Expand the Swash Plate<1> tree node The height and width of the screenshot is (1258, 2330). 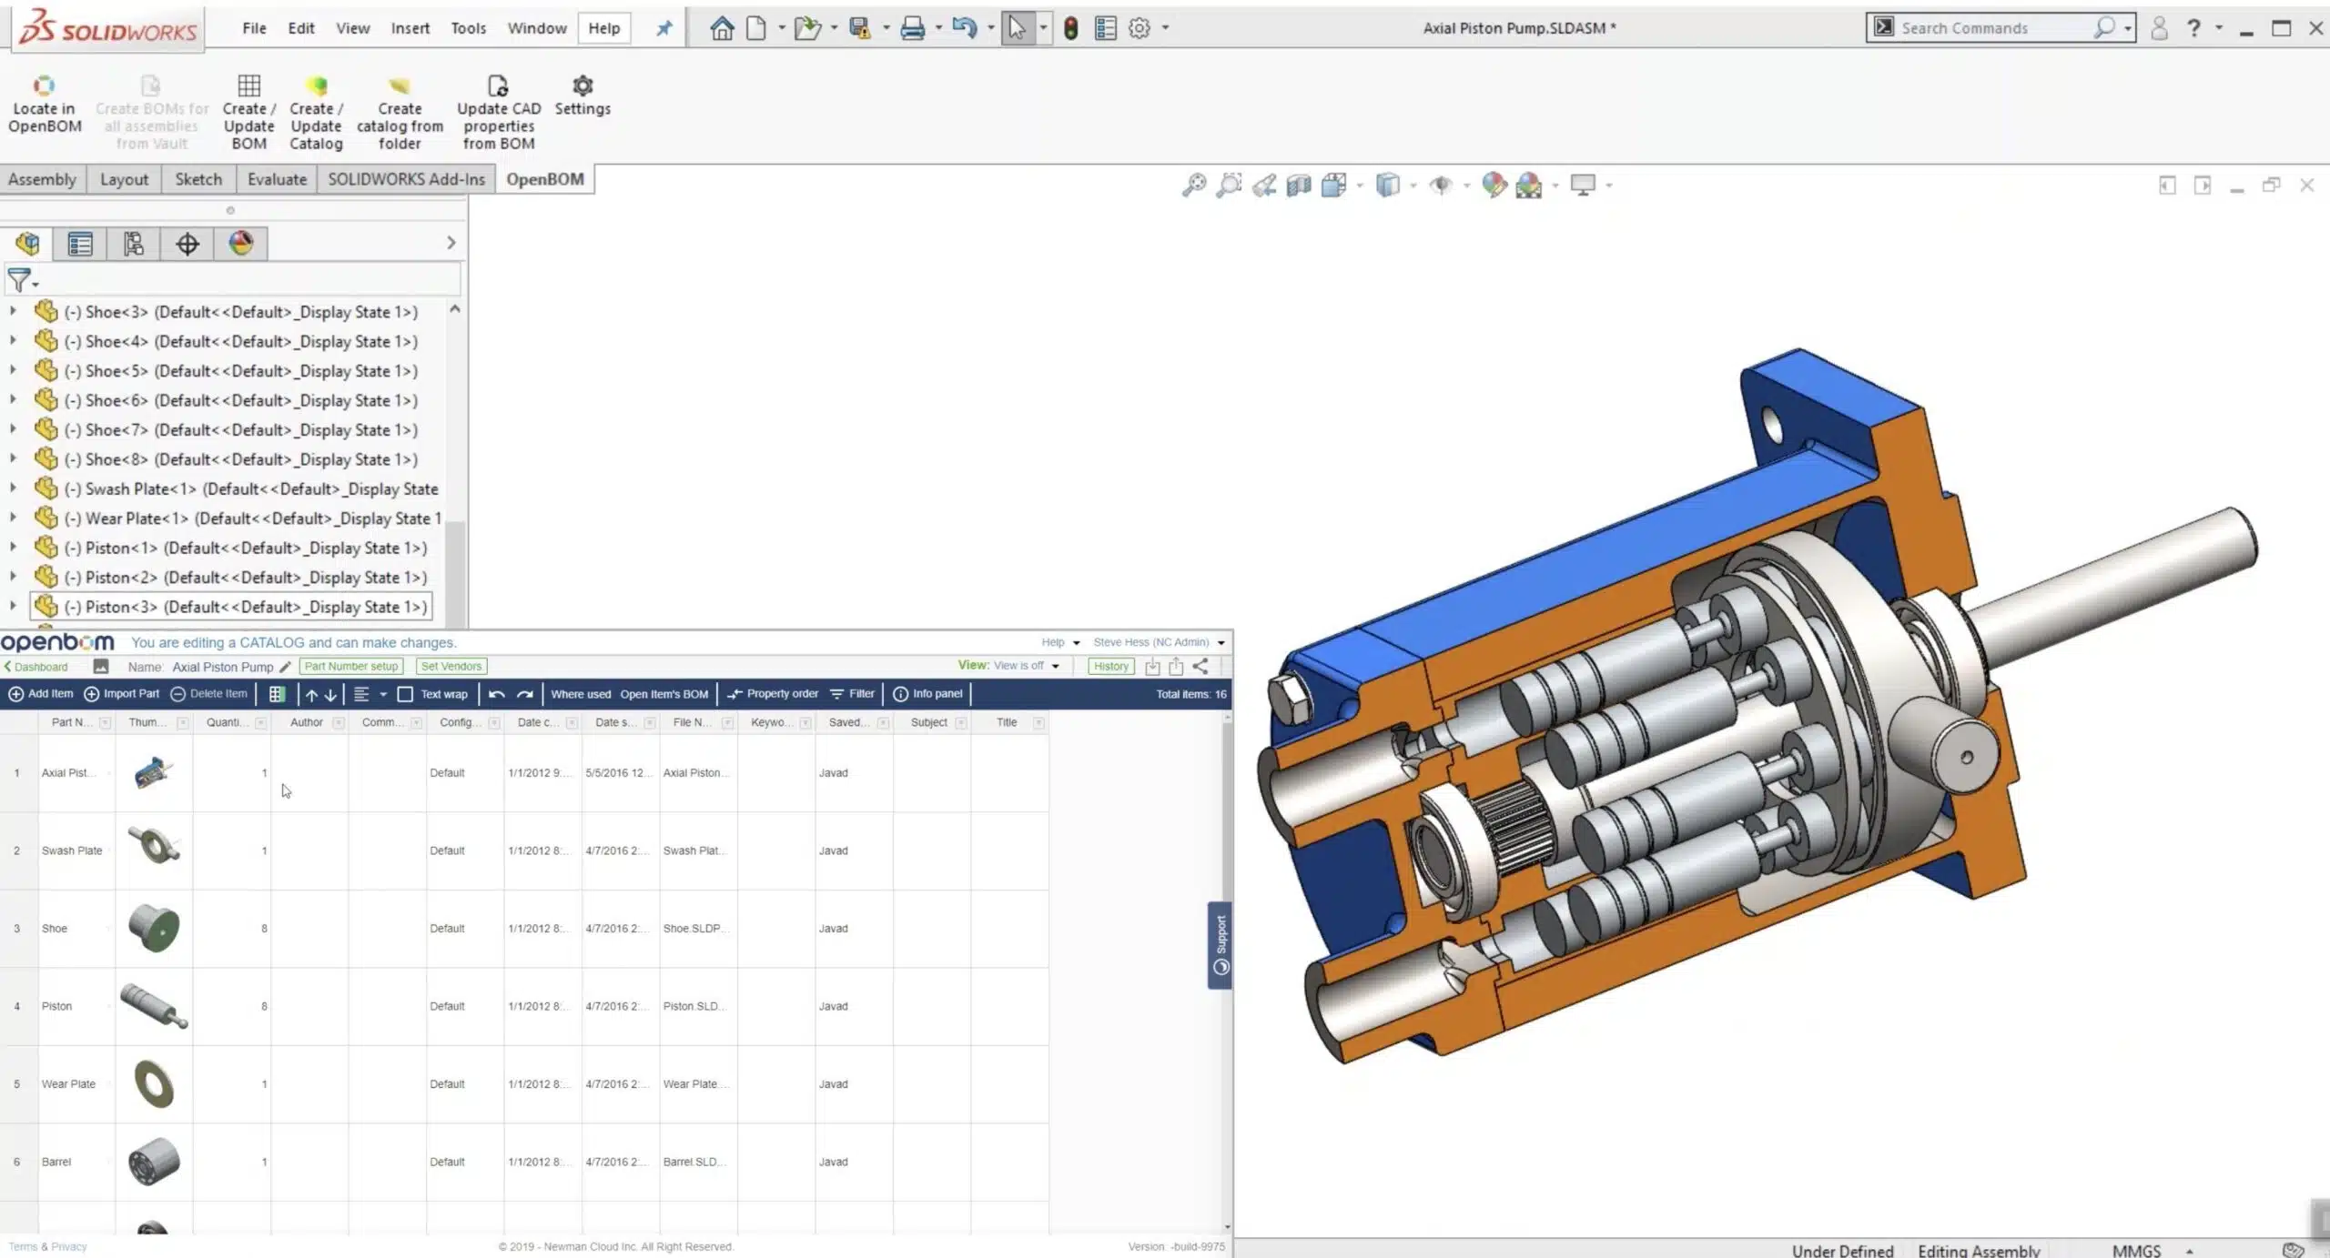tap(13, 488)
